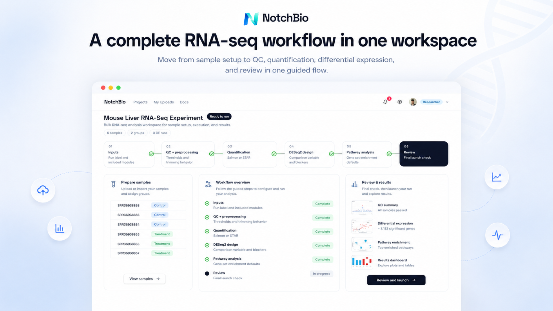Click the View samples button

[145, 279]
